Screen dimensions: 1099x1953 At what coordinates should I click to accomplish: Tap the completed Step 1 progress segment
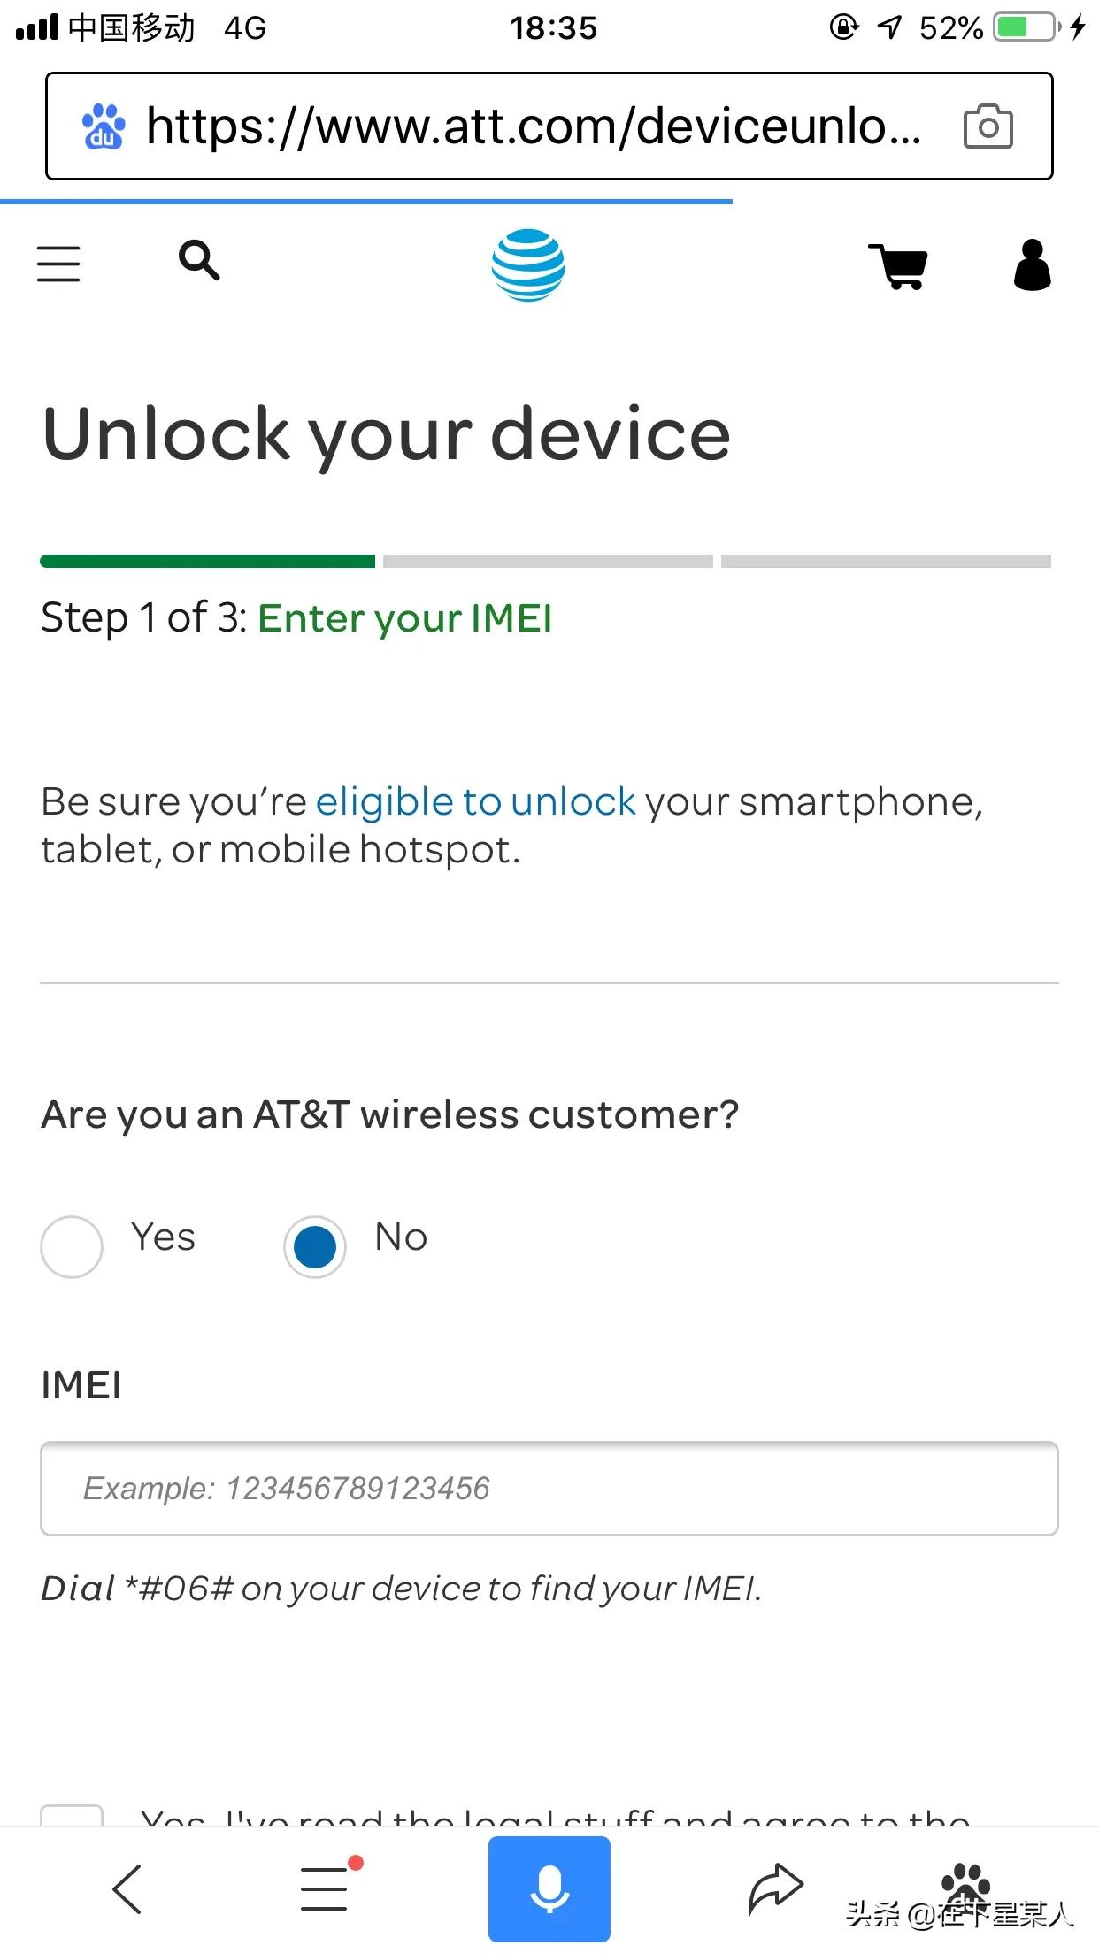point(207,561)
